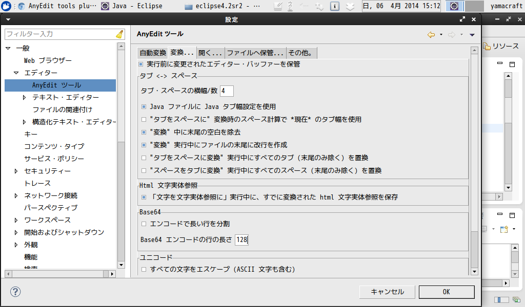Screen dimensions: 525x307
Task: Switch to the ファイルへ保管... tab
Action: tap(255, 53)
